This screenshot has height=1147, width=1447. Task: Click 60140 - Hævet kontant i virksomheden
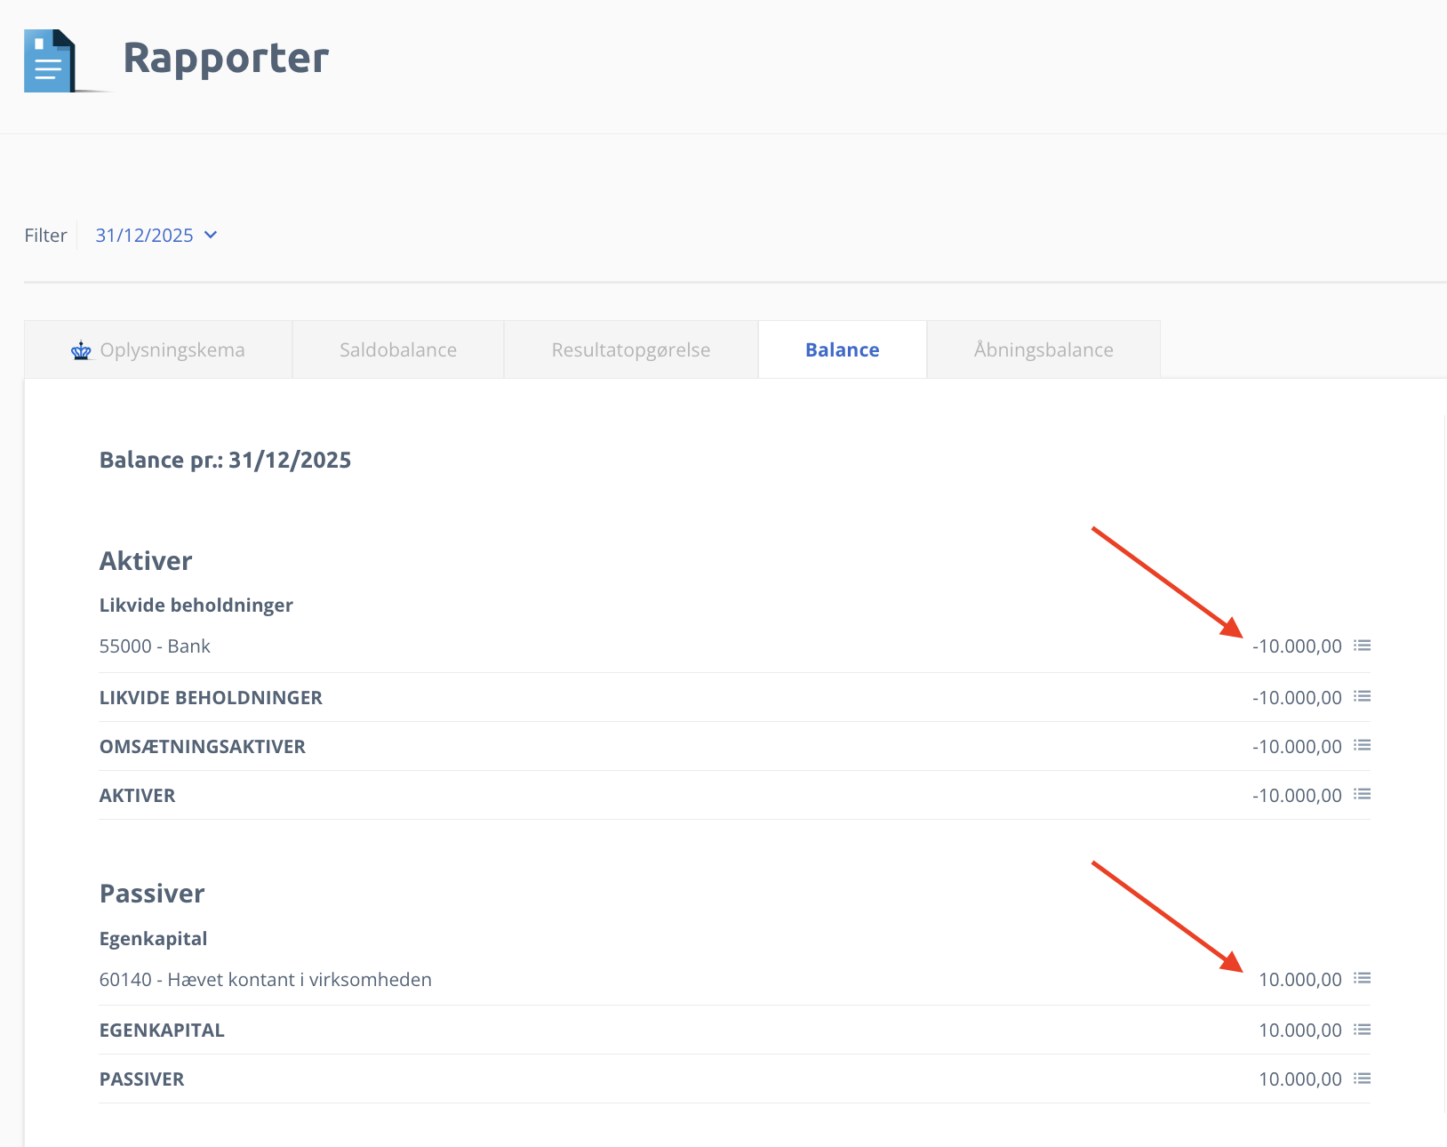tap(265, 980)
